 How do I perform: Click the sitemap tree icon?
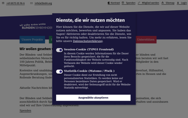point(163,3)
